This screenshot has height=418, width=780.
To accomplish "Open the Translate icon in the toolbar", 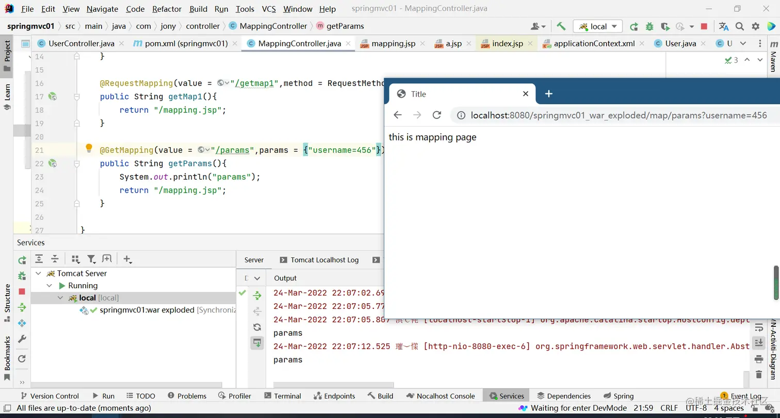I will point(724,26).
